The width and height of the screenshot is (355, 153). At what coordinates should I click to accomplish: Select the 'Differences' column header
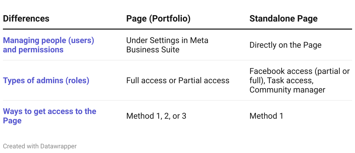pos(26,19)
